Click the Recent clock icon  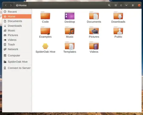[x=5, y=12]
